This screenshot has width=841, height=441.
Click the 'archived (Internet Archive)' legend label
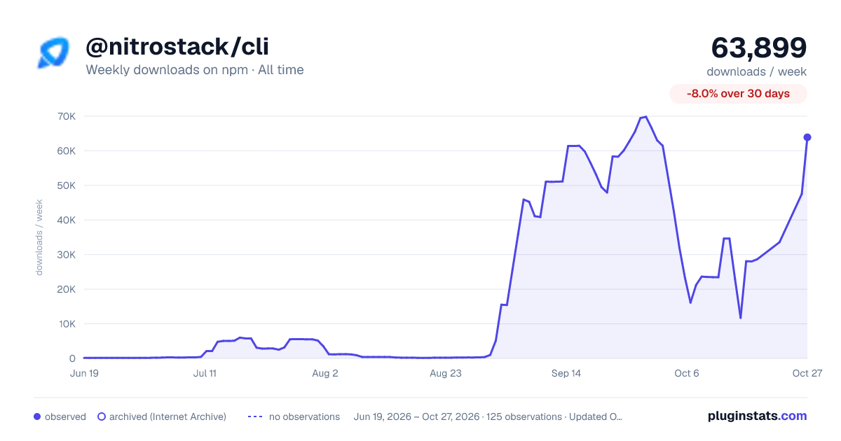pos(167,416)
